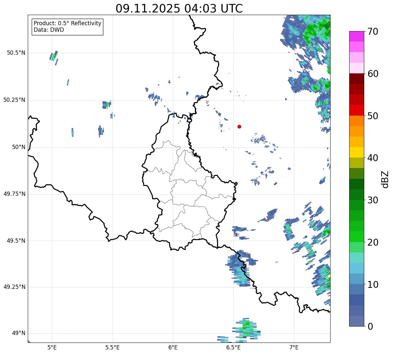Screen dimensions: 393x354
Task: Click the title "09.11.2025 04:03 UTC"
Action: tap(179, 9)
